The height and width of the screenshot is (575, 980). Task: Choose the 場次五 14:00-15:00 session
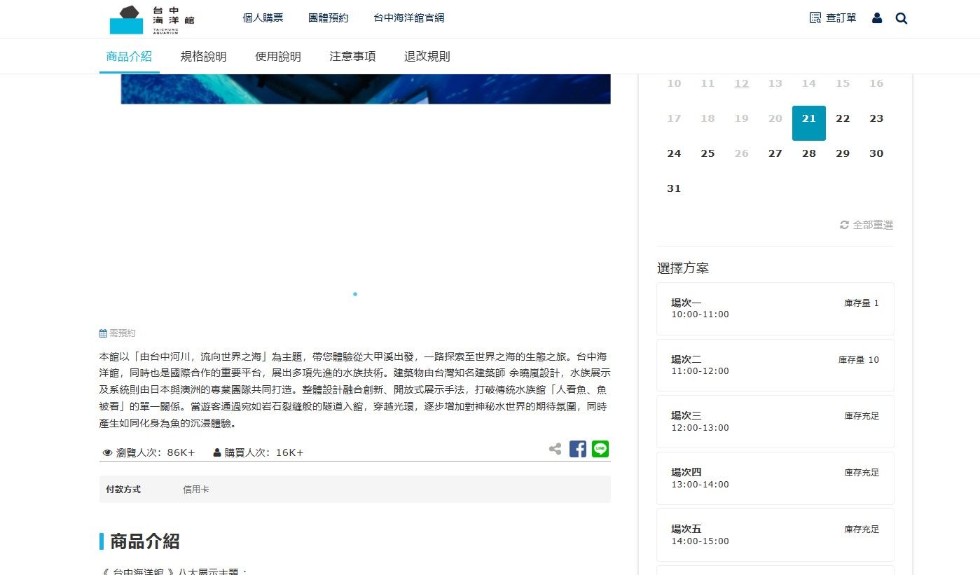click(x=775, y=534)
